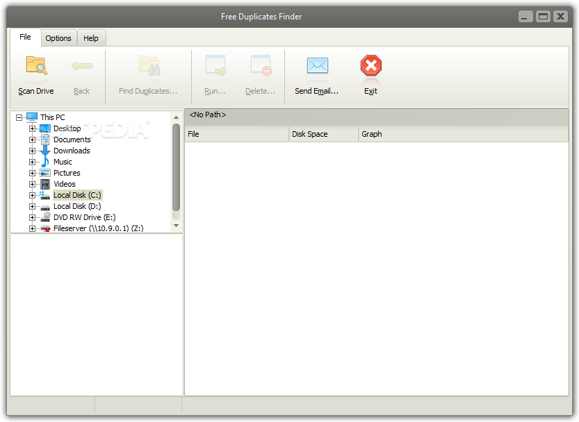Viewport: 579px width, 422px height.
Task: Click the red Exit icon
Action: click(371, 66)
